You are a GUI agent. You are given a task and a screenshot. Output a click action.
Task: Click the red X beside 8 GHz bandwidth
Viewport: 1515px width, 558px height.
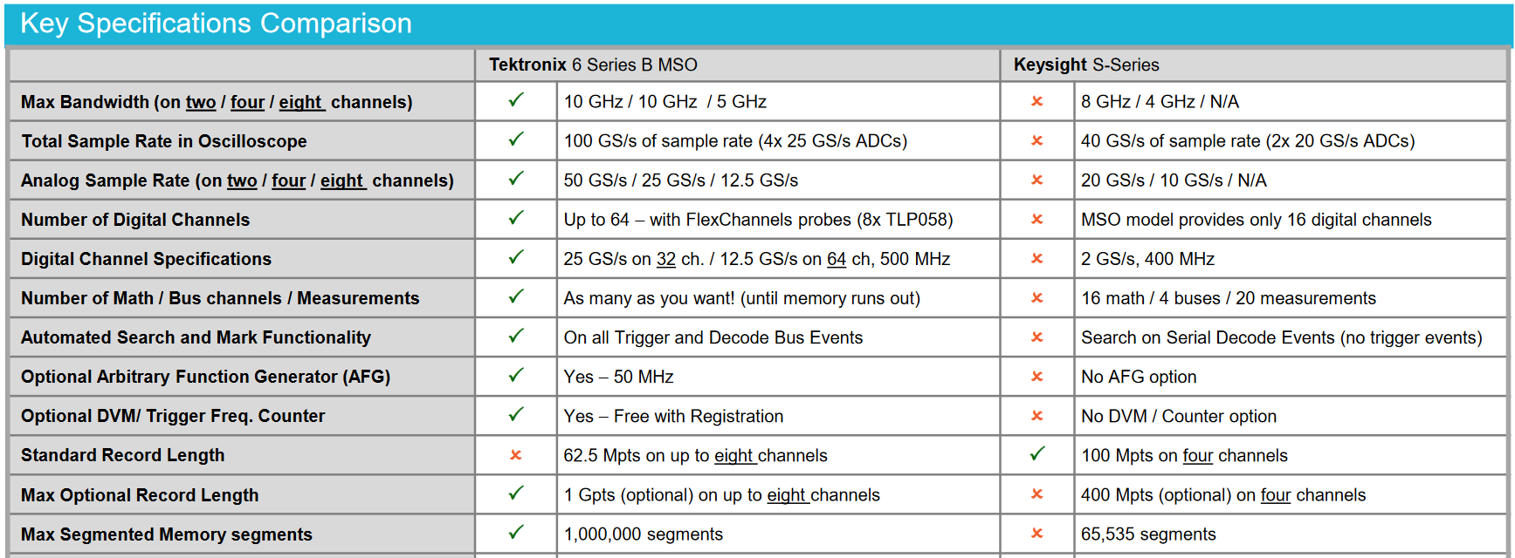[x=1037, y=101]
